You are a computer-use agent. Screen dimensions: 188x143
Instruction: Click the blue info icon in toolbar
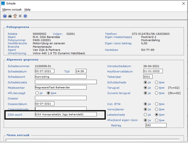pos(25,16)
